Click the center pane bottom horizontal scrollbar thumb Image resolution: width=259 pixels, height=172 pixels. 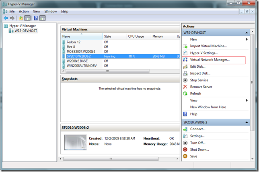coord(111,159)
